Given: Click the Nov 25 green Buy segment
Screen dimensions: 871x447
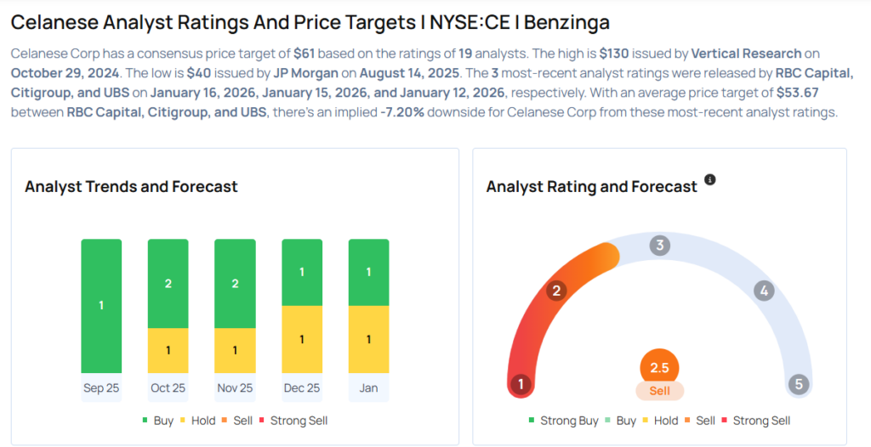Looking at the screenshot, I should point(235,283).
